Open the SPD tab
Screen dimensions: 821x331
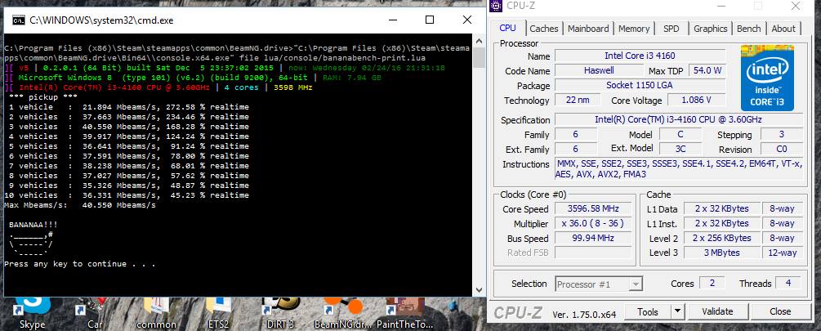click(x=671, y=29)
